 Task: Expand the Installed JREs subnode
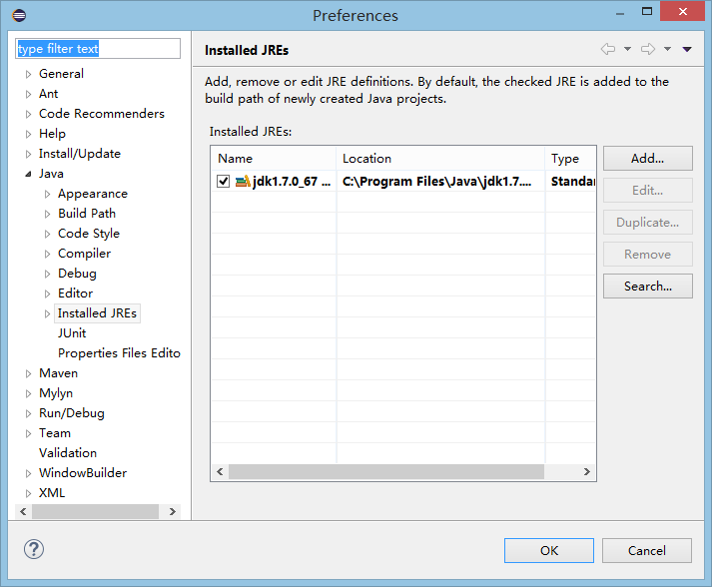click(47, 313)
